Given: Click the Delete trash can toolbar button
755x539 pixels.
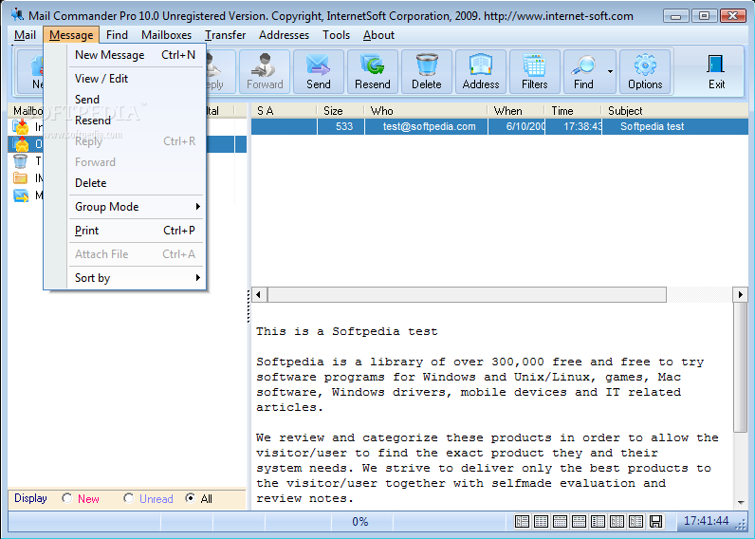Looking at the screenshot, I should (x=427, y=71).
